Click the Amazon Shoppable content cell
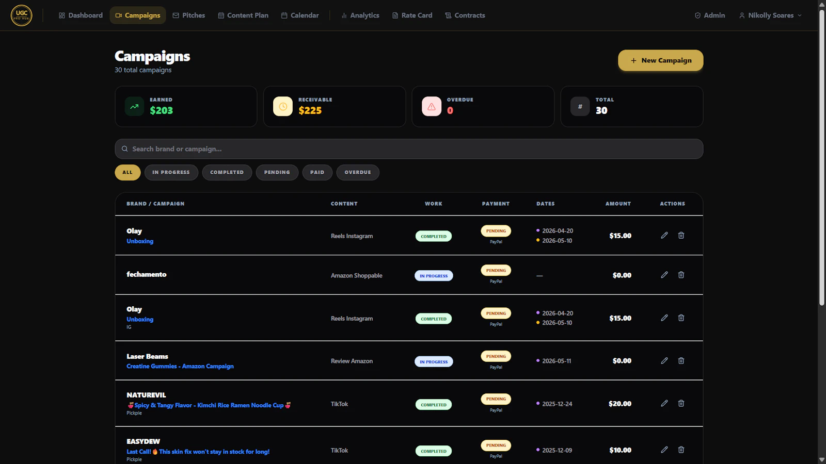The height and width of the screenshot is (464, 826). [357, 276]
